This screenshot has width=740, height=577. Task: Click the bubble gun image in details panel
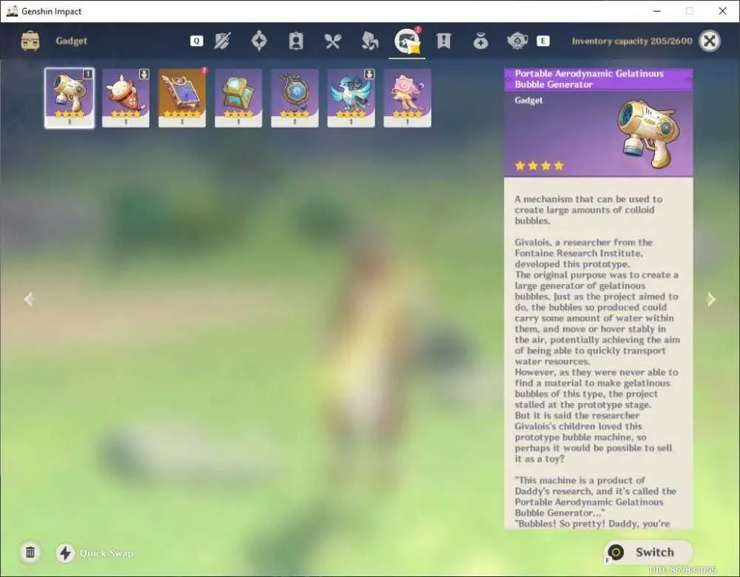(x=649, y=133)
